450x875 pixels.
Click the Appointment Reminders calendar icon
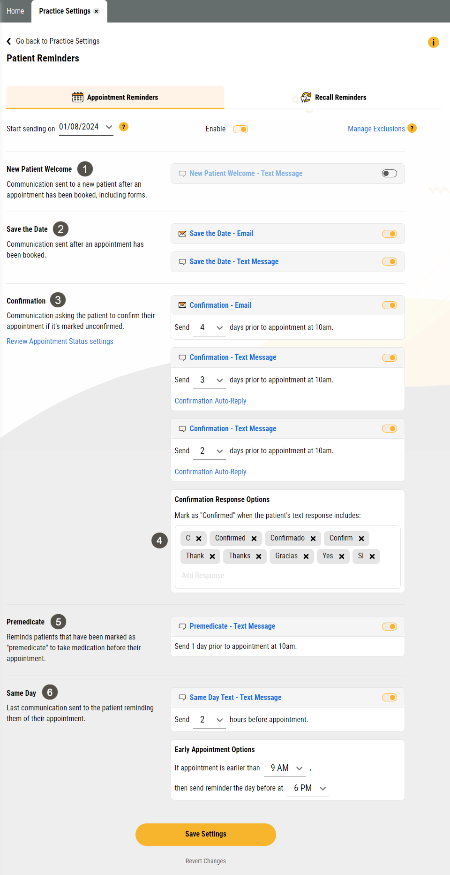(x=78, y=97)
